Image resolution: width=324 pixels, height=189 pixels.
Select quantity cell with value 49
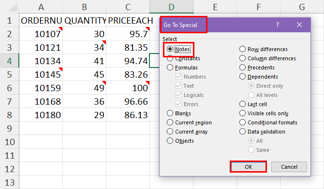84,88
